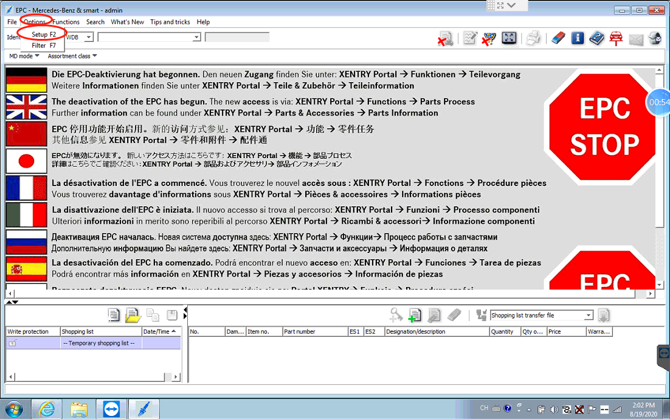Choose Setup F2 from Options menu
Viewport: 670px width, 419px height.
click(x=43, y=34)
